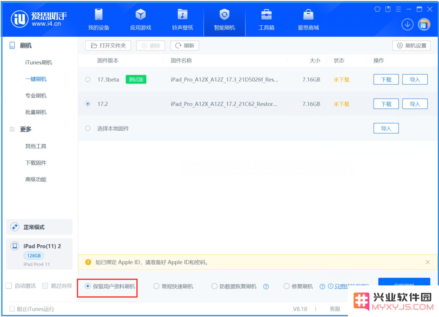Toggle the 自动激活 checkbox
The image size is (439, 317).
[9, 286]
